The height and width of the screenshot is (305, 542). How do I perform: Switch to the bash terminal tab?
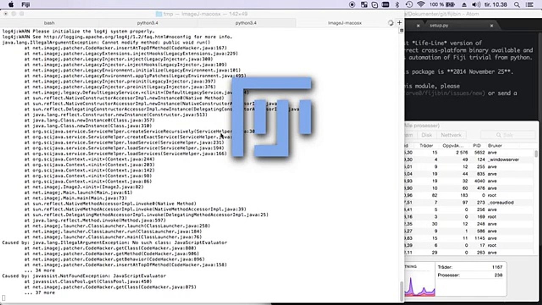point(50,23)
